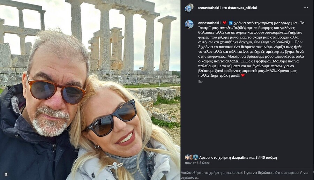Open dstarovas_official profile link in header
This screenshot has height=180, width=314.
point(242,8)
